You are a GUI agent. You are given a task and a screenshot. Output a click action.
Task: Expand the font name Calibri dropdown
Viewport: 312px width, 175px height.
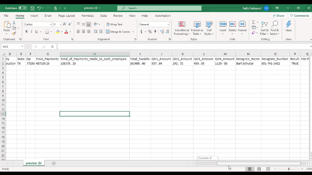[x=50, y=24]
